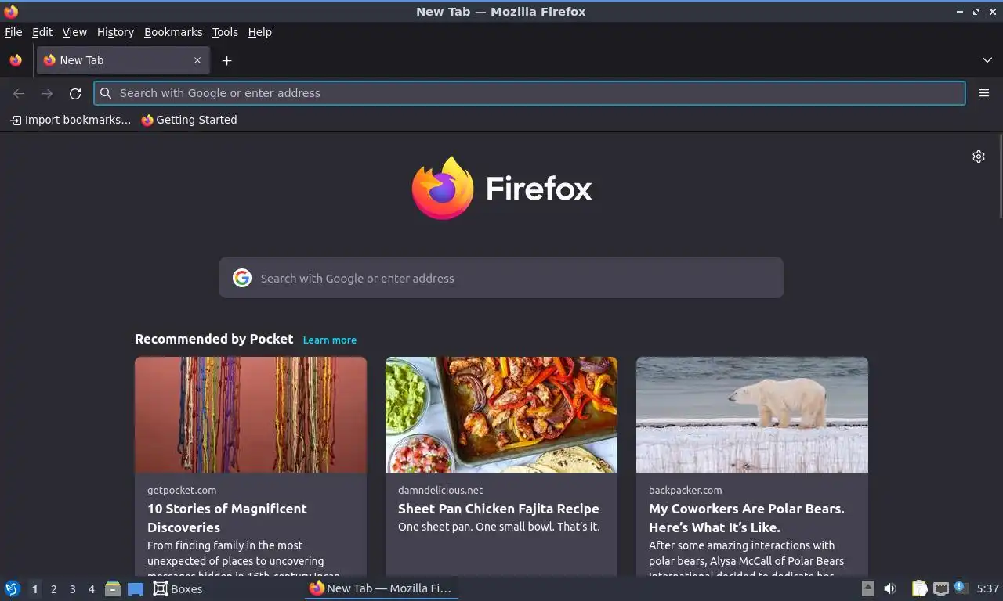
Task: Switch to workspace 4 in taskbar
Action: [x=91, y=589]
